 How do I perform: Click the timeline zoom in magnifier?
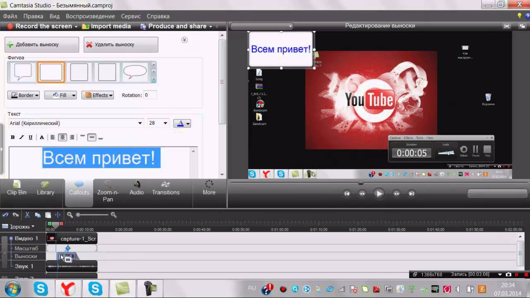[x=113, y=215]
